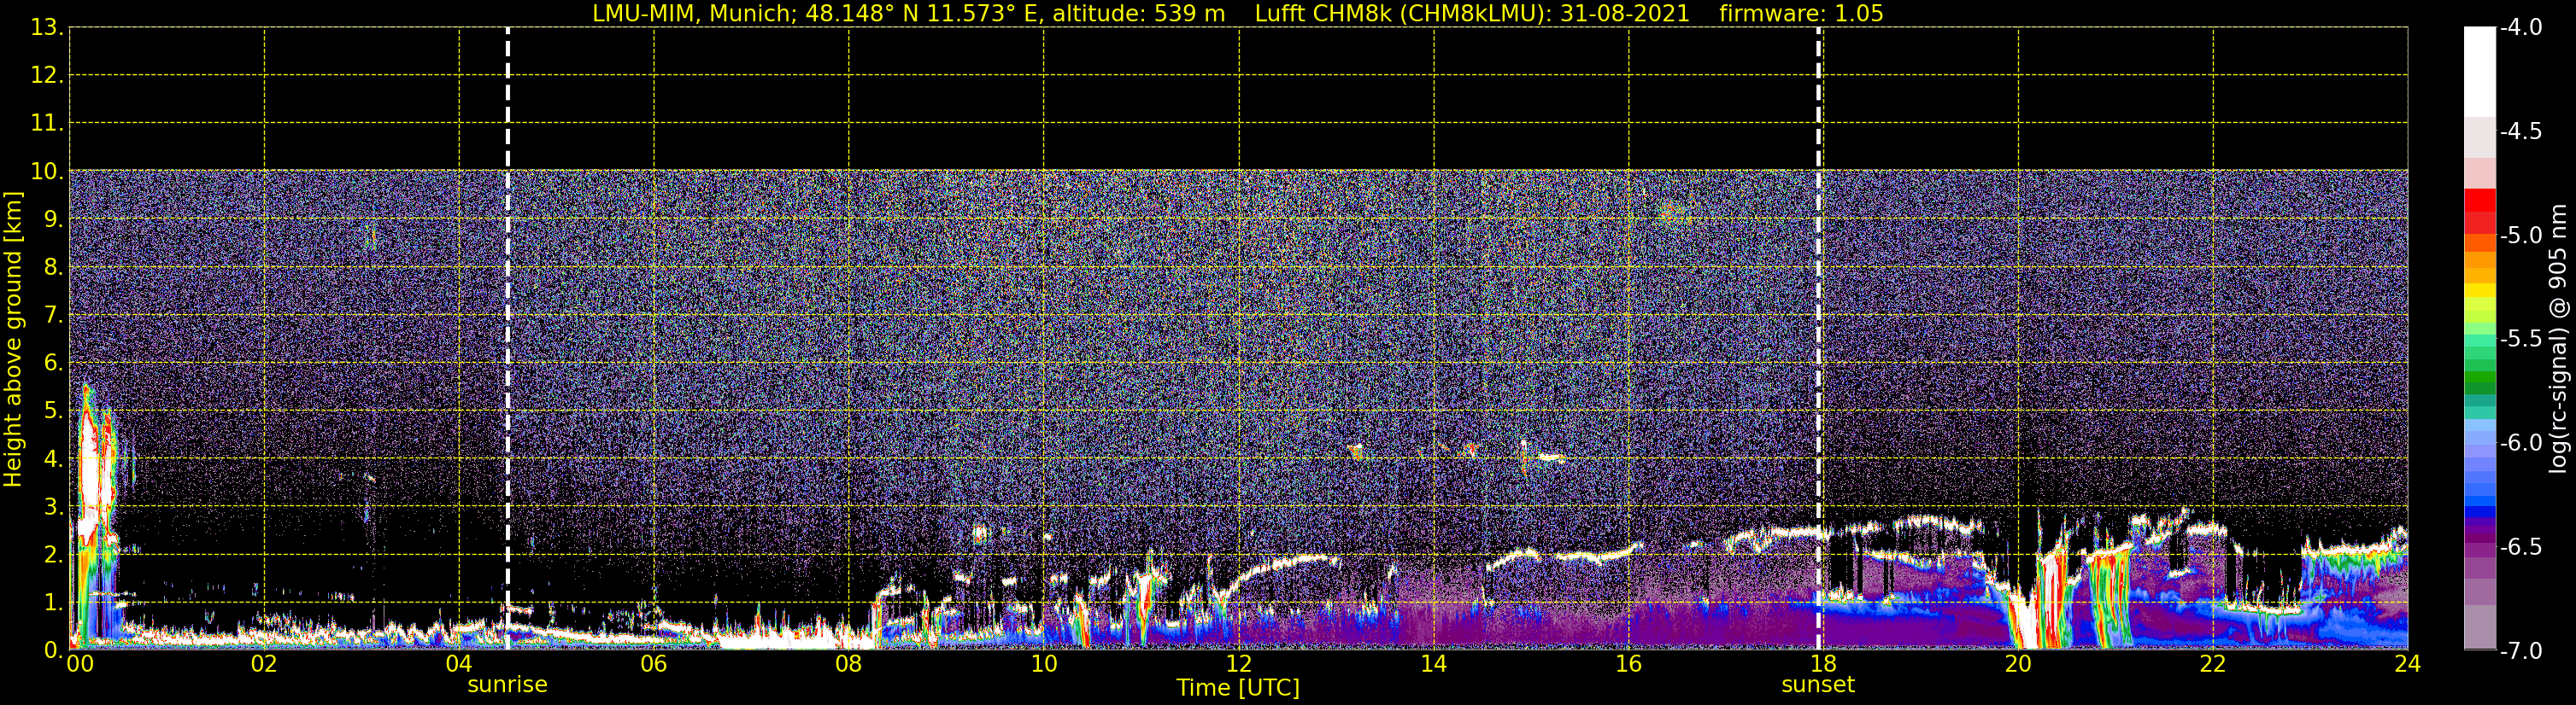
Task: Click the '12' time axis tick label
Action: point(1239,664)
